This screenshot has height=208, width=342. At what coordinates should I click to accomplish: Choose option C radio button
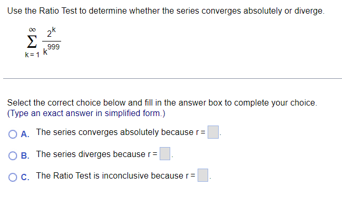coord(13,177)
